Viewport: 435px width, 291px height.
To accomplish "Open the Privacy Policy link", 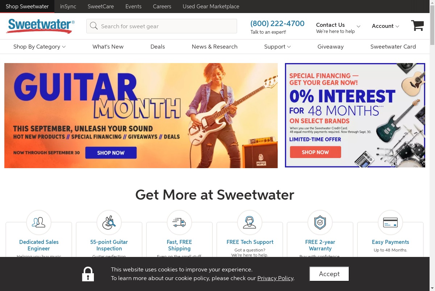I will (275, 278).
